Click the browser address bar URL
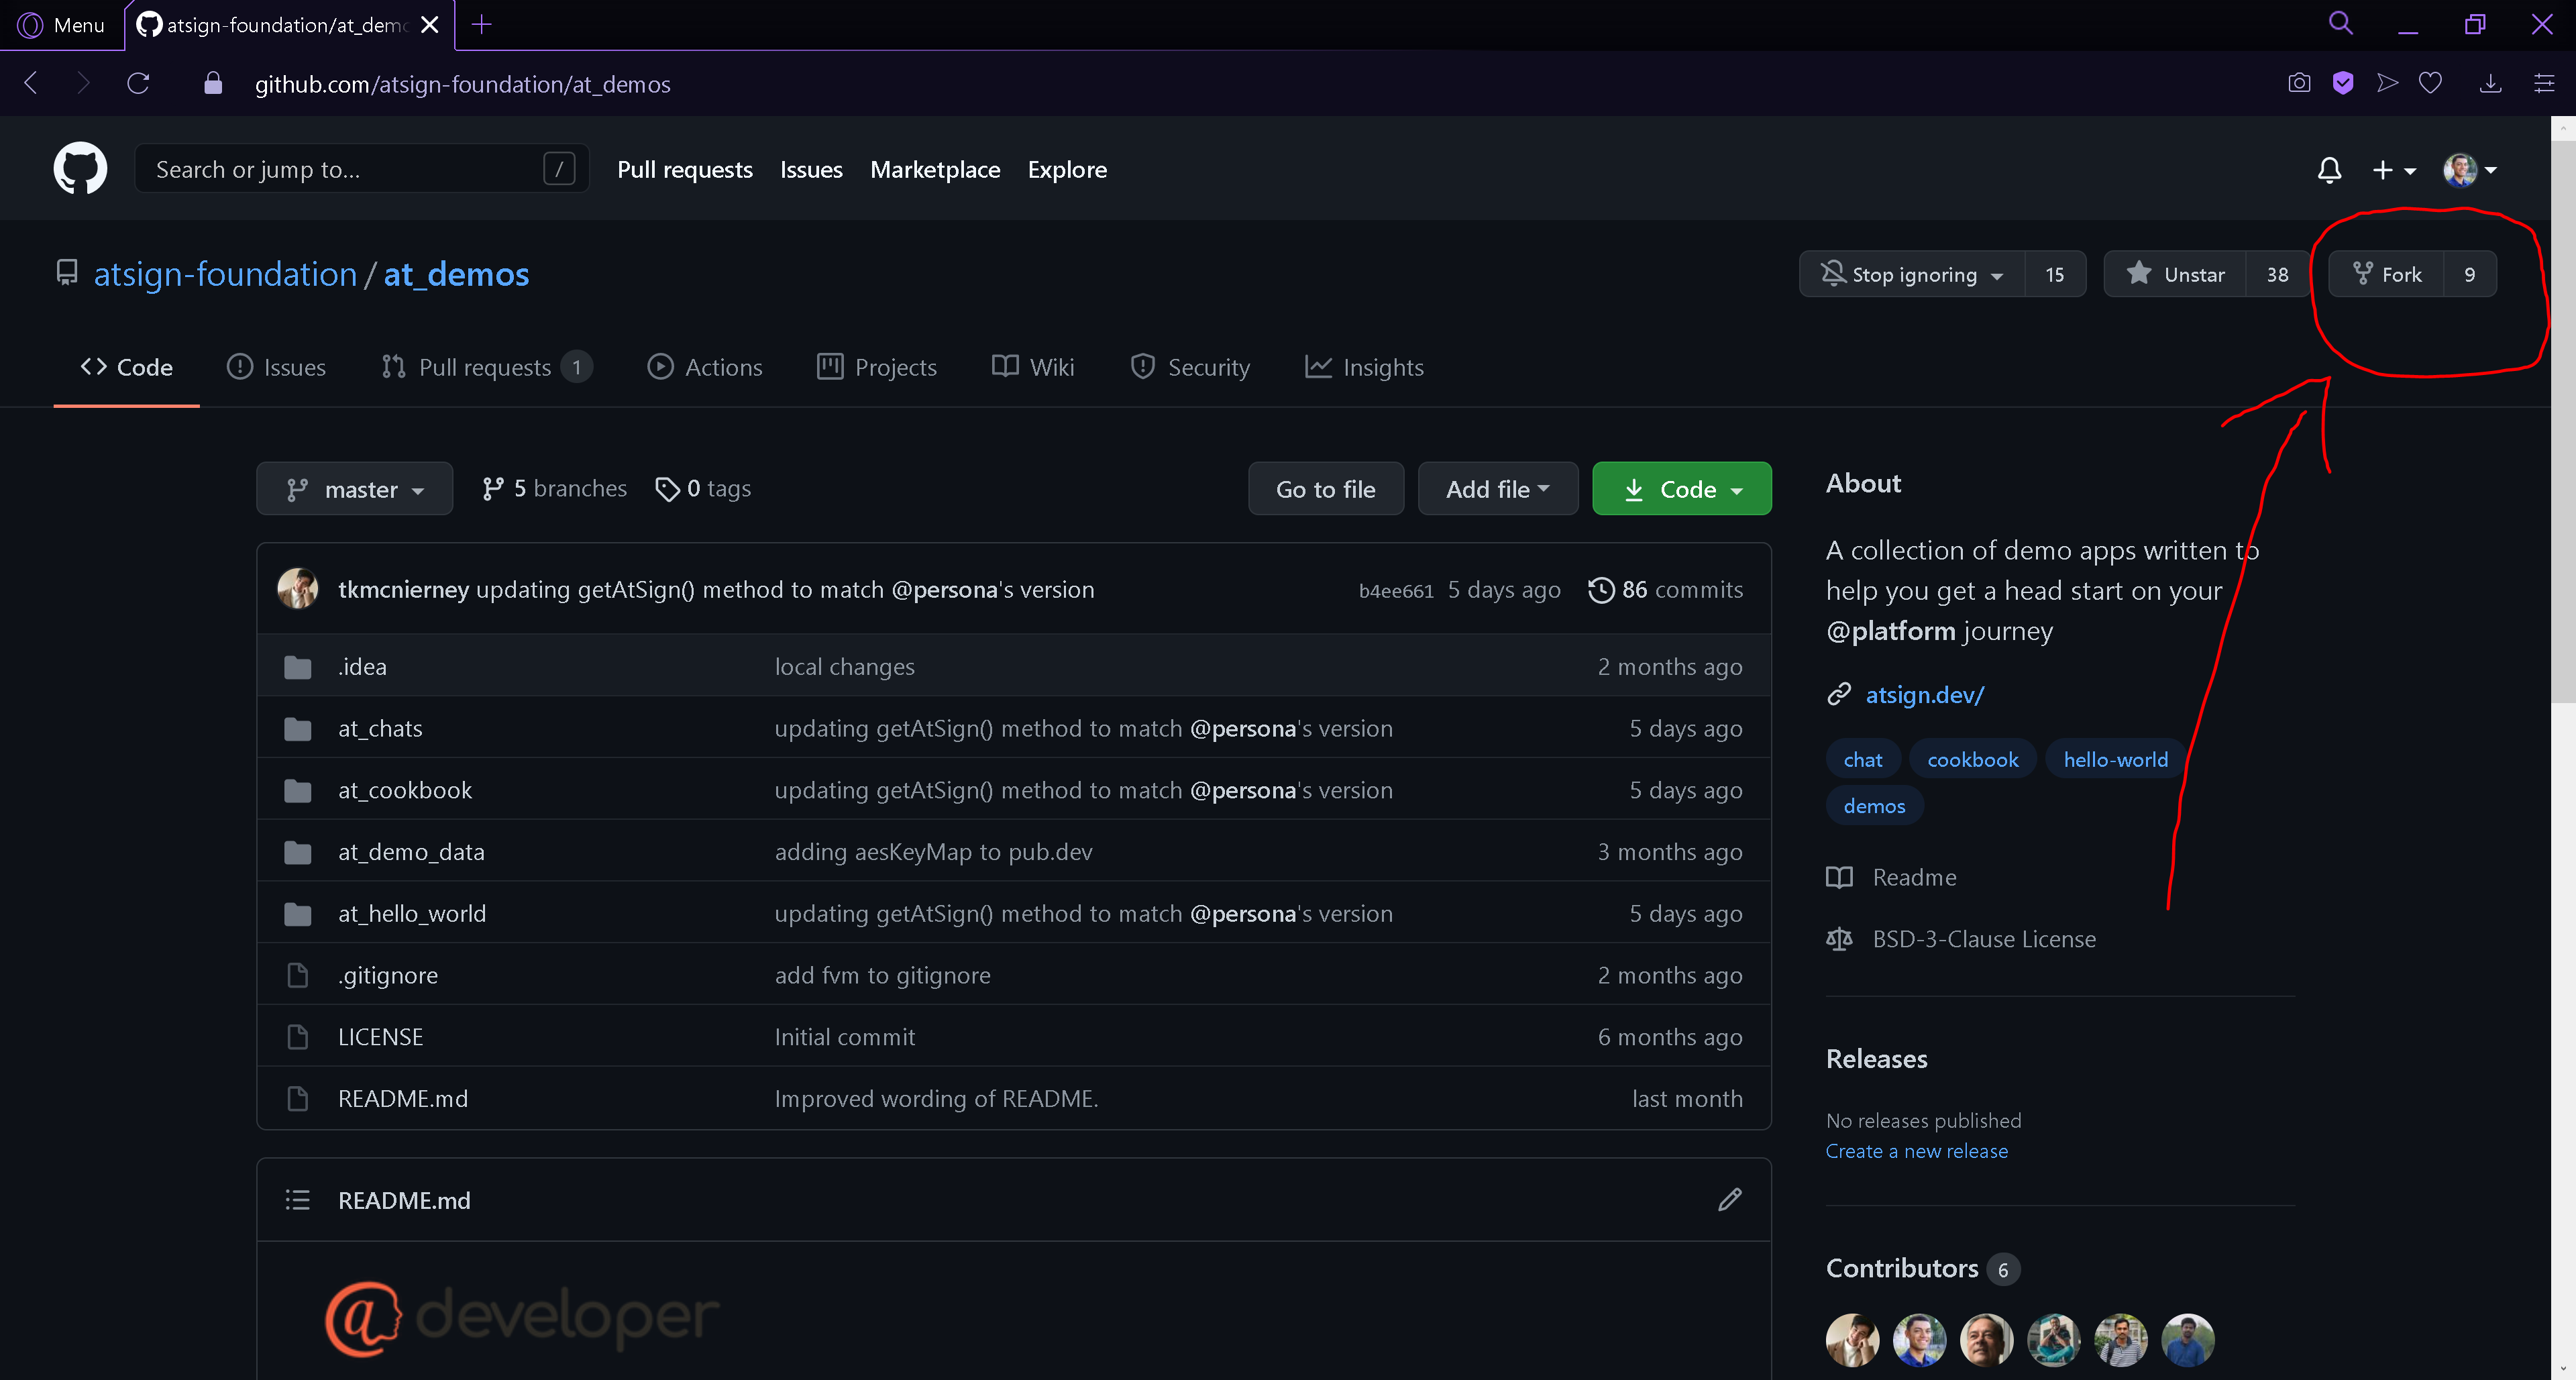This screenshot has height=1380, width=2576. click(x=462, y=84)
